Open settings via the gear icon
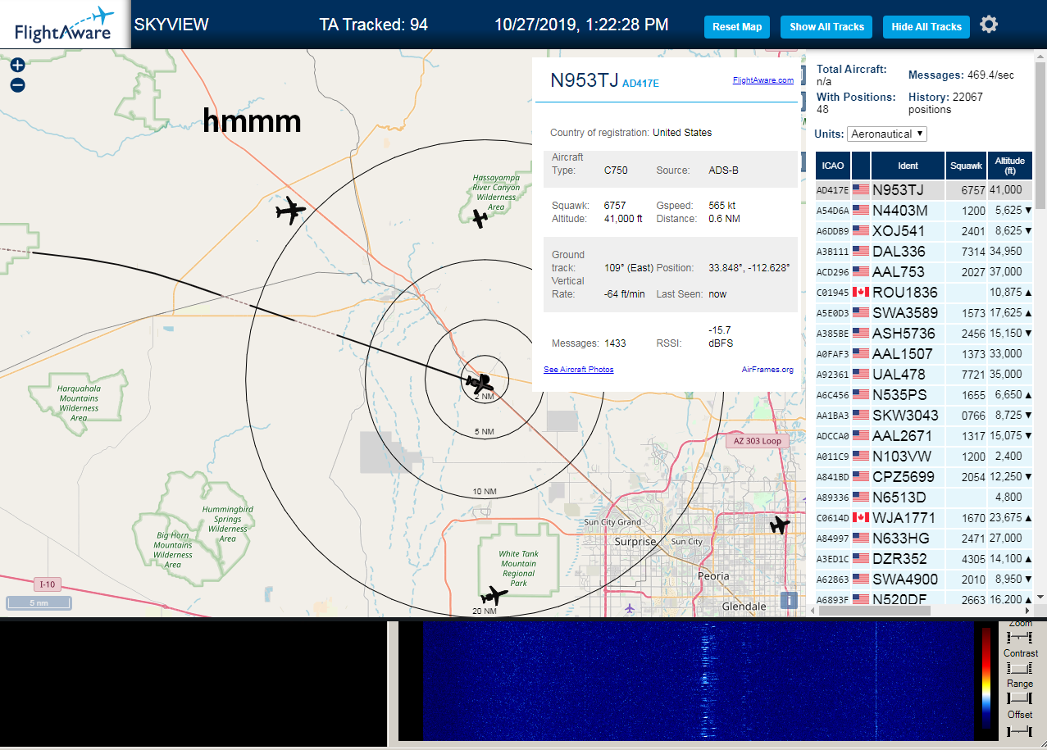 [x=989, y=25]
